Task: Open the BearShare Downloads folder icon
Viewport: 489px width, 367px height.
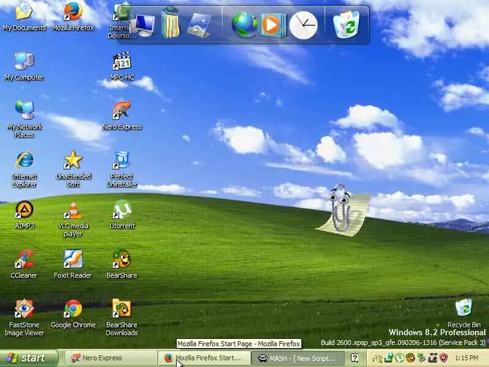Action: [122, 317]
